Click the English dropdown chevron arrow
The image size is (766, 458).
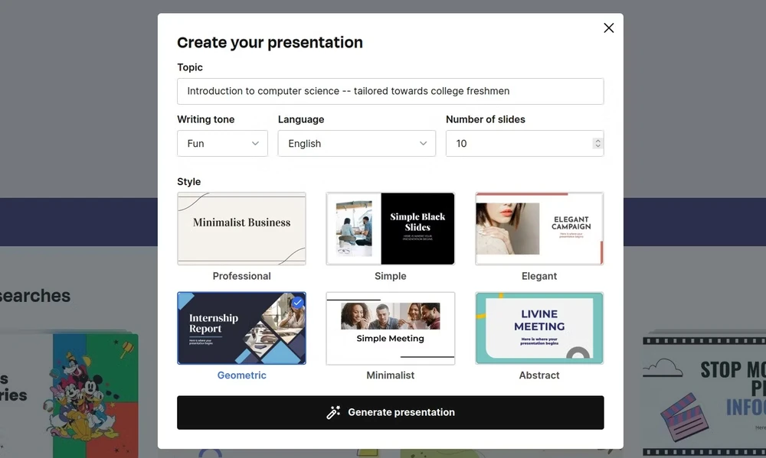click(x=424, y=144)
